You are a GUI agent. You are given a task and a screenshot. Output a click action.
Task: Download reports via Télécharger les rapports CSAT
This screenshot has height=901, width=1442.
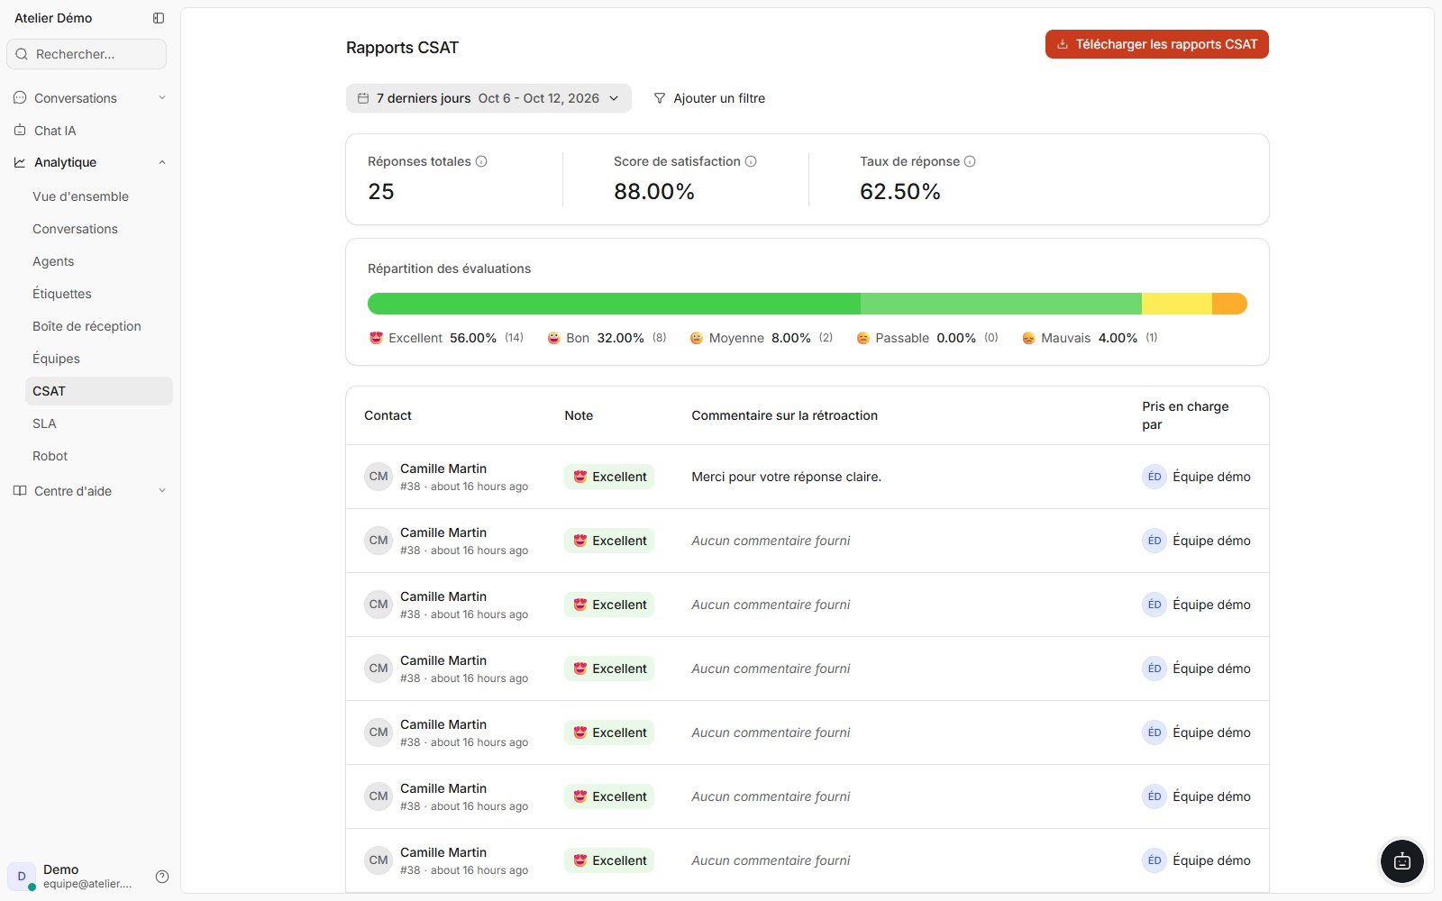(1157, 44)
